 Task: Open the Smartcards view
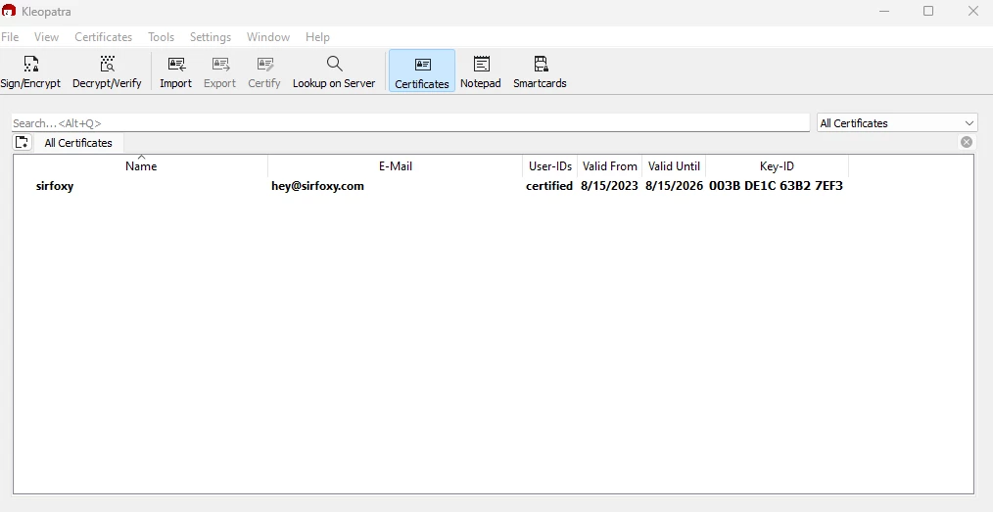540,72
